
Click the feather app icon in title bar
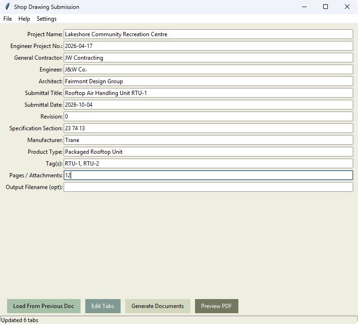(8, 7)
